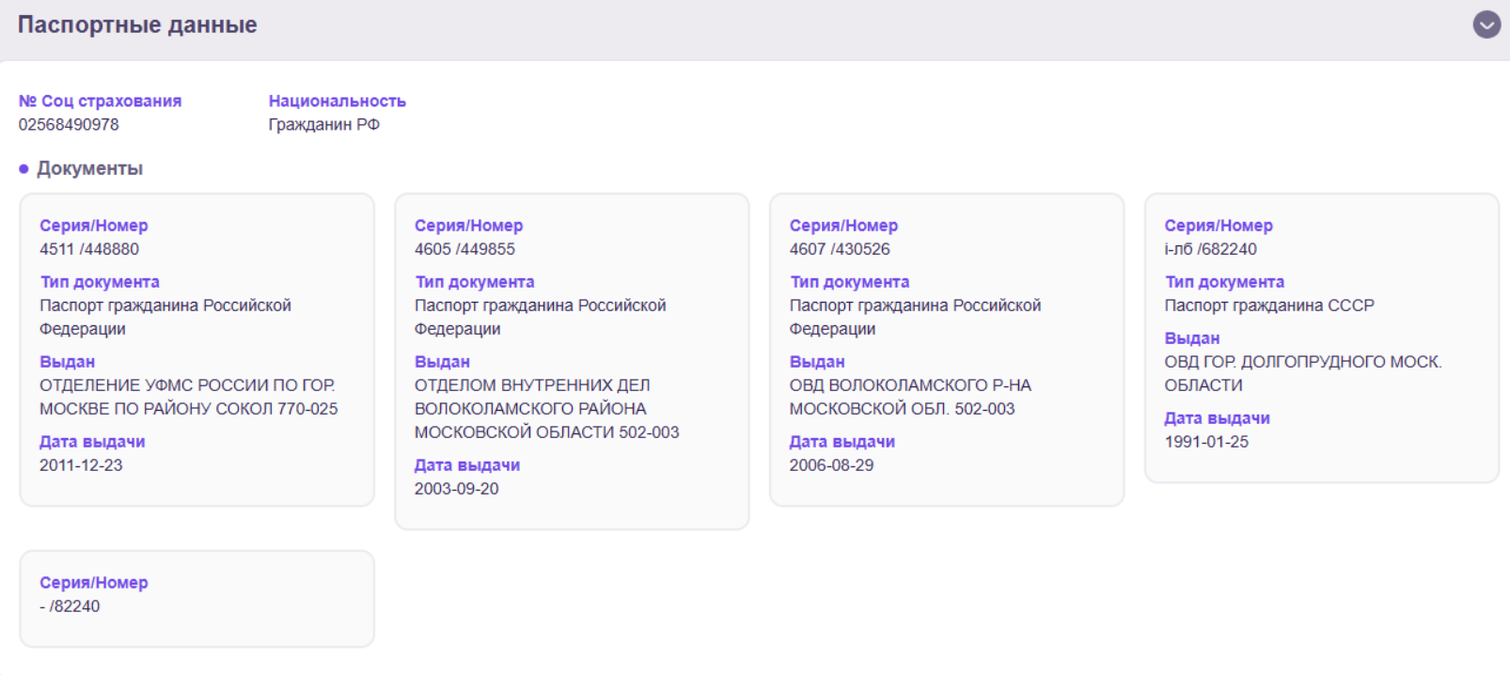
Task: Select the Гражданин РФ value
Action: click(x=323, y=124)
